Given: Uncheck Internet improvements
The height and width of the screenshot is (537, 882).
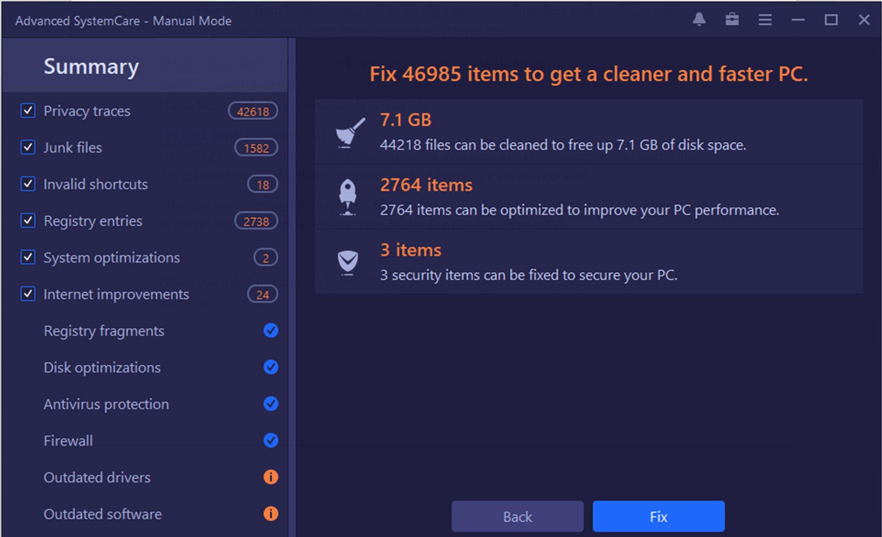Looking at the screenshot, I should [x=27, y=294].
